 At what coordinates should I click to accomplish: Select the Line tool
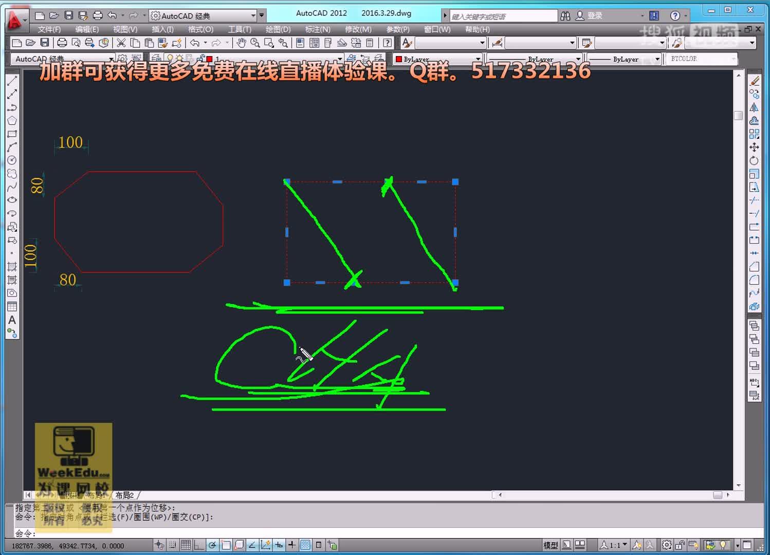click(12, 81)
